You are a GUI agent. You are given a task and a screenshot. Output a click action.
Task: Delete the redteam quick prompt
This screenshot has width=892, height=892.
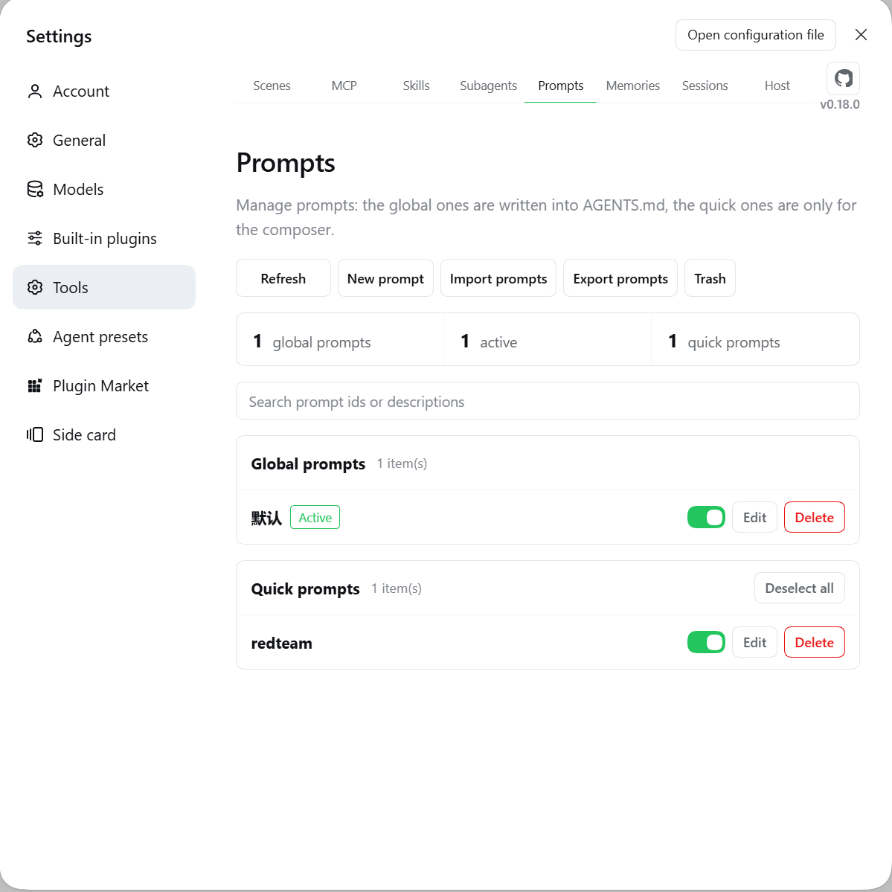814,642
